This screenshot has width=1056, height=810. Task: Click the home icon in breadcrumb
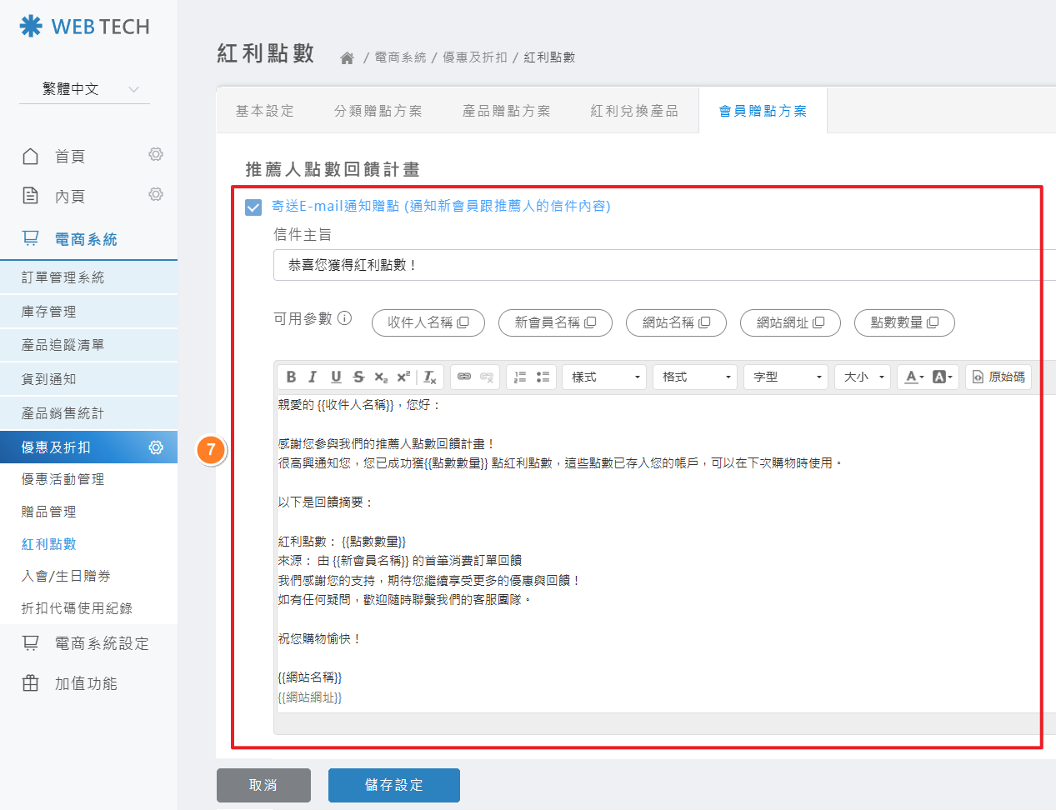(348, 57)
